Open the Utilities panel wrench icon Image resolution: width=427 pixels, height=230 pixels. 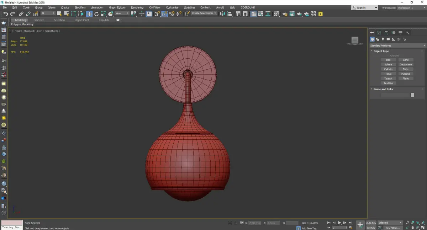pyautogui.click(x=407, y=33)
